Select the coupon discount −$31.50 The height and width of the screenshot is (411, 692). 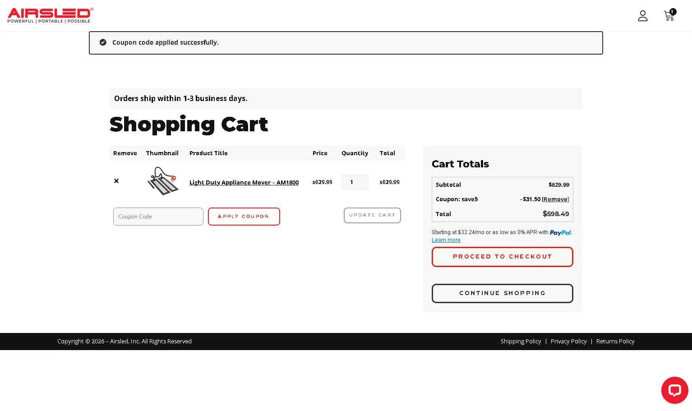pos(530,199)
